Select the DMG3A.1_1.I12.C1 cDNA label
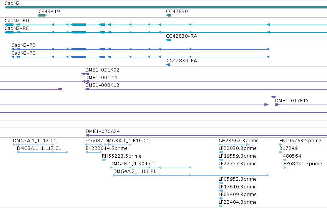This screenshot has width=327, height=208. (x=35, y=140)
